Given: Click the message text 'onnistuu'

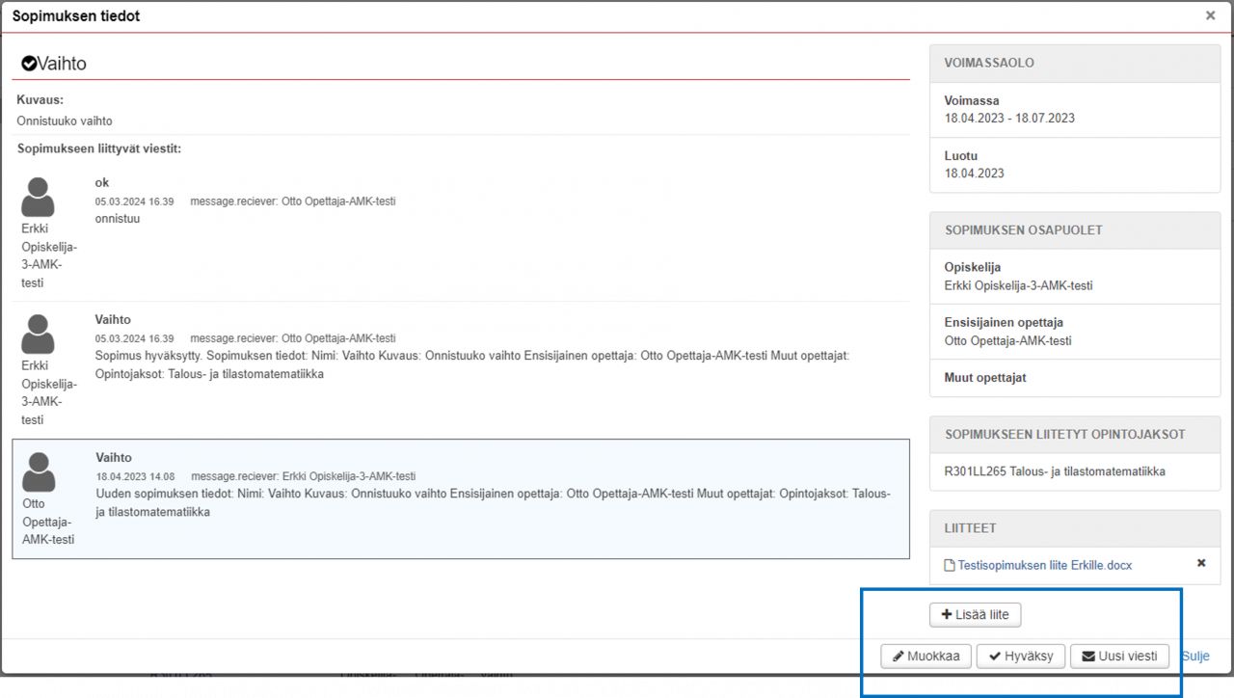Looking at the screenshot, I should pyautogui.click(x=118, y=219).
